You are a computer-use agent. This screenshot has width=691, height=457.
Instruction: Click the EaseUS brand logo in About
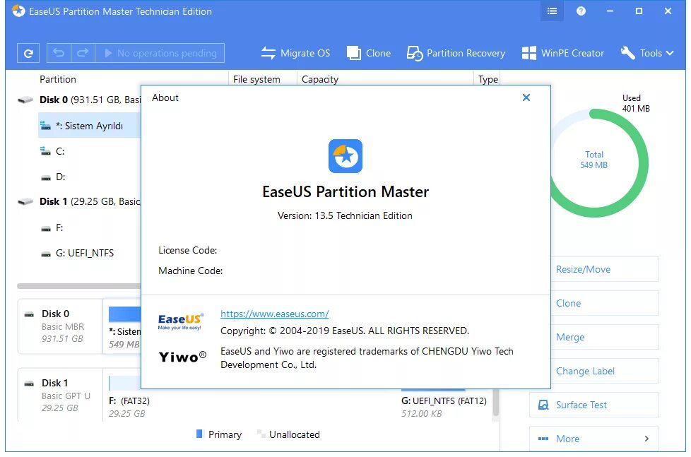pos(181,321)
